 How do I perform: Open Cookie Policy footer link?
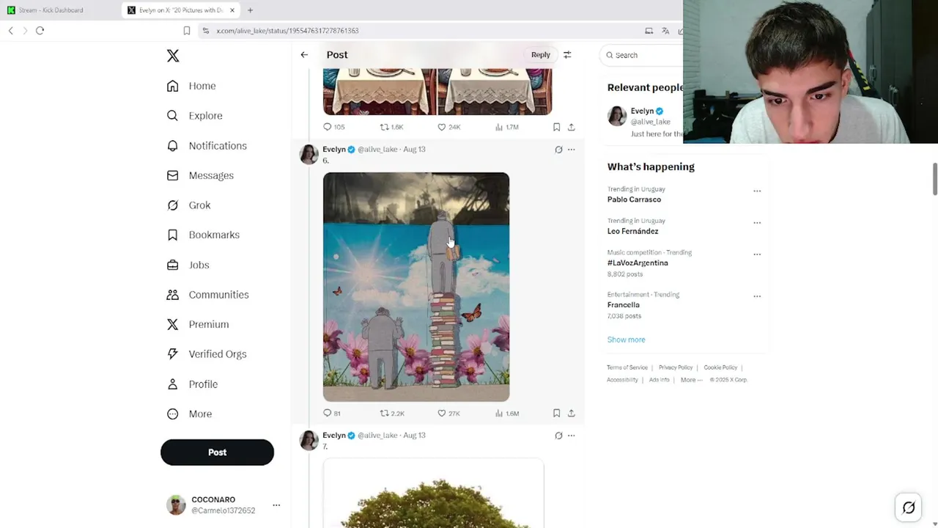pyautogui.click(x=720, y=367)
